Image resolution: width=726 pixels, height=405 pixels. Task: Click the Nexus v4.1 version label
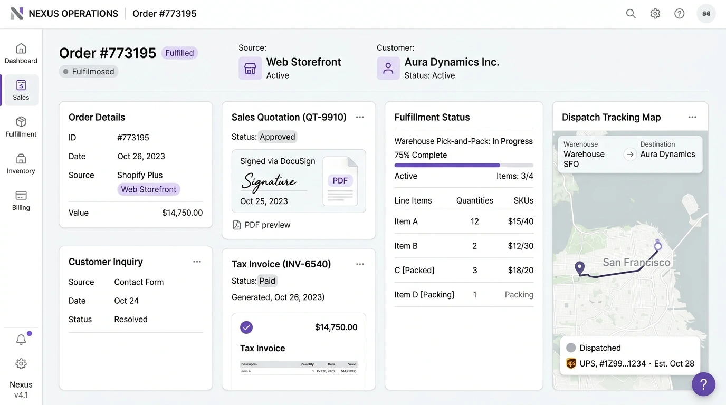point(21,390)
